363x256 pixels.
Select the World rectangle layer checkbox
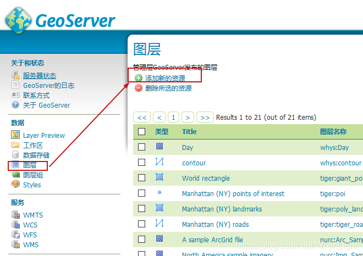(142, 178)
